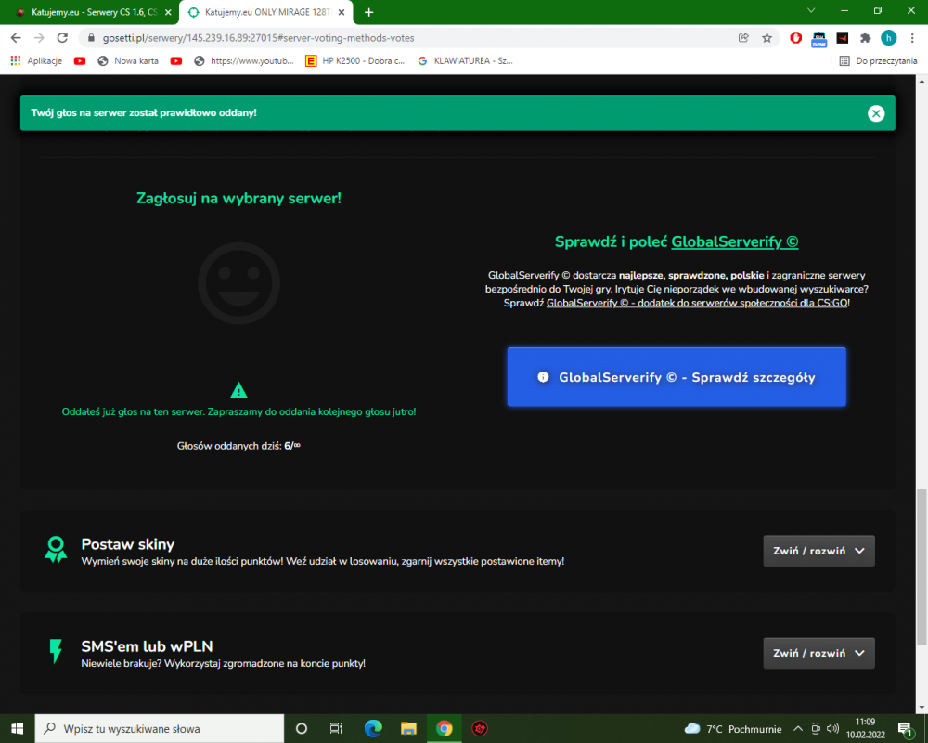Launch Microsoft Edge from the taskbar

point(373,729)
